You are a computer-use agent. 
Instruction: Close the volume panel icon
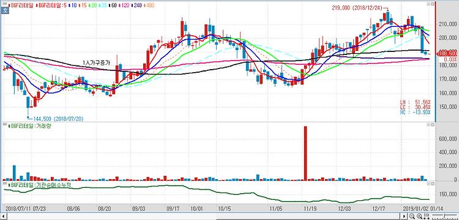[433, 125]
